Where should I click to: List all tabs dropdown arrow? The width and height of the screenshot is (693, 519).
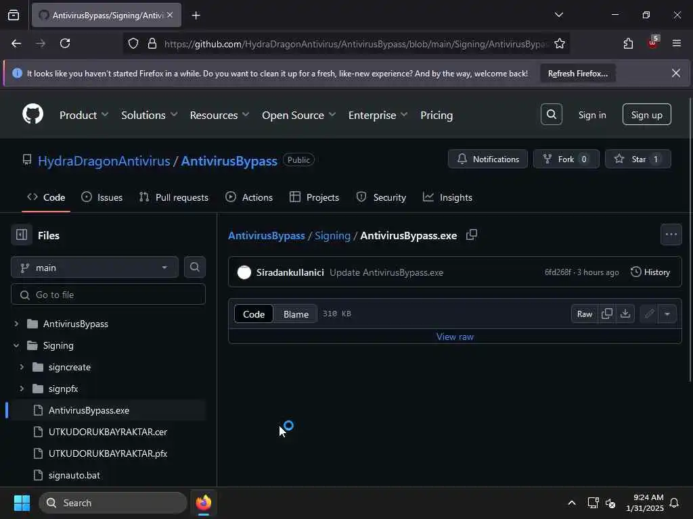click(x=558, y=15)
